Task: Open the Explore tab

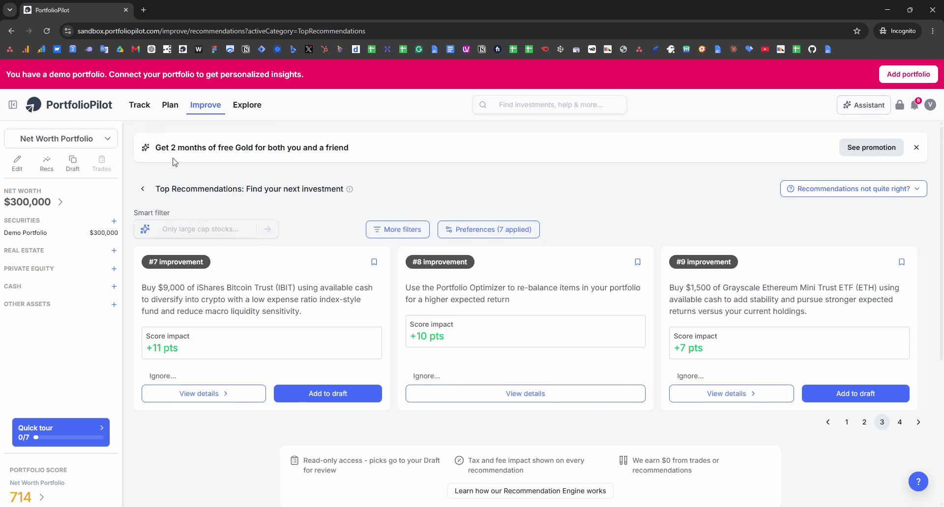Action: click(x=247, y=105)
